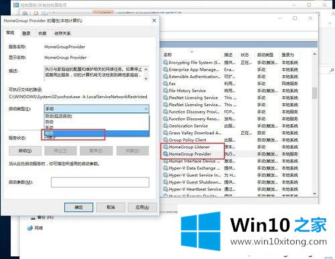Click the startup parameters input field

[x=100, y=182]
